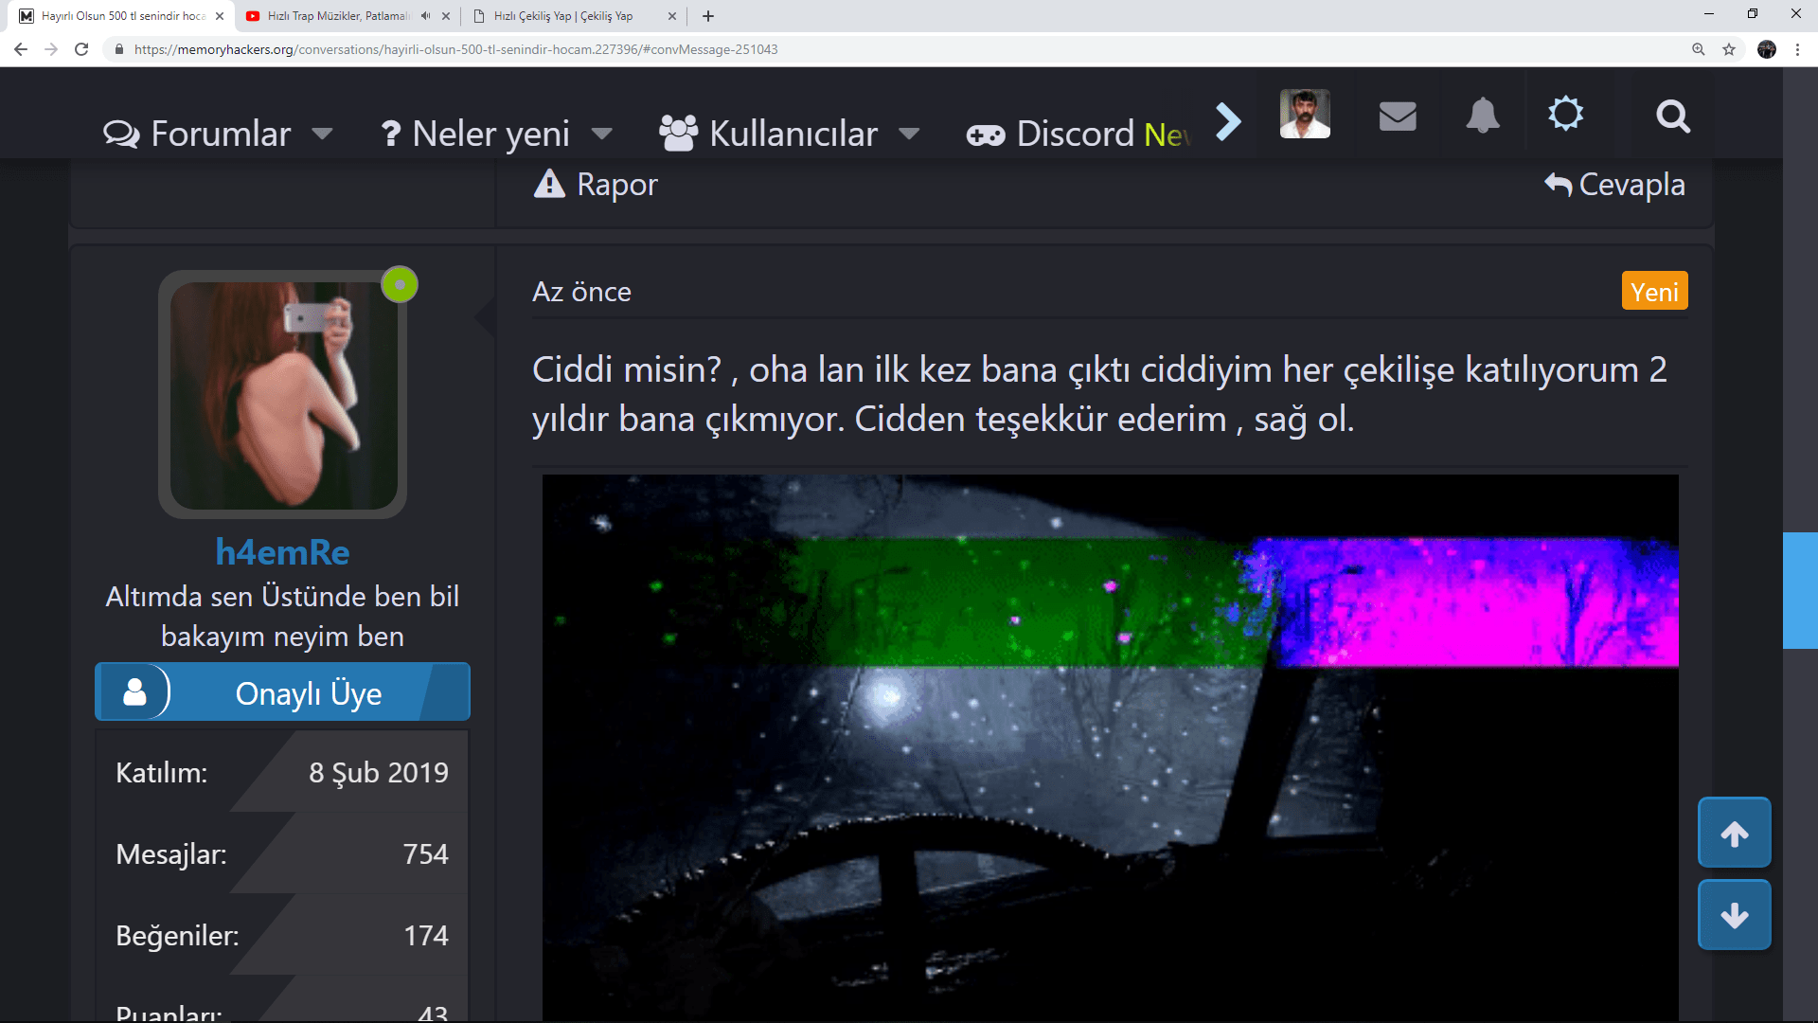The width and height of the screenshot is (1818, 1023).
Task: Click the Mesajlar count 754
Action: [x=425, y=853]
